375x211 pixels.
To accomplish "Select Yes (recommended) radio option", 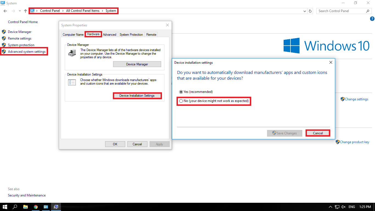I will click(196, 92).
